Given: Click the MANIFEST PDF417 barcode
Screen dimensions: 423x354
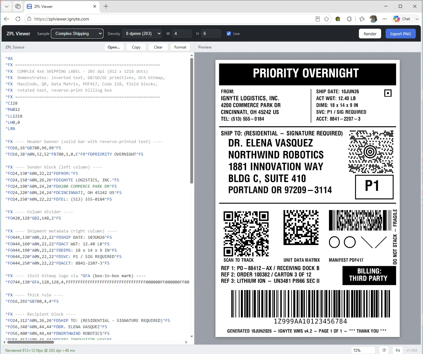Looking at the screenshot, I should pos(359,220).
